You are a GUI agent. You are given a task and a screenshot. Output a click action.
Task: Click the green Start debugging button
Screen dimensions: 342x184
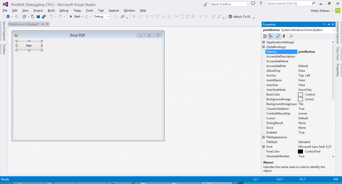click(75, 17)
